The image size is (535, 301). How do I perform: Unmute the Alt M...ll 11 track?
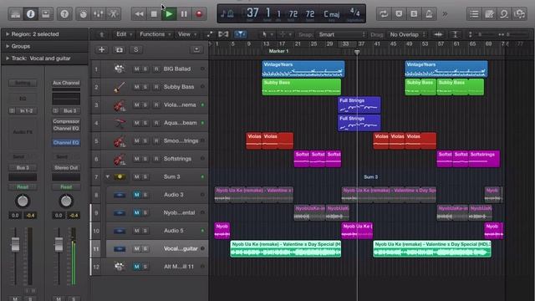point(136,267)
